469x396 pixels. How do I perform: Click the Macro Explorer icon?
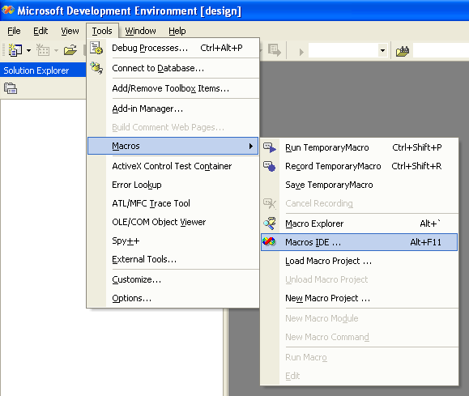tap(270, 224)
